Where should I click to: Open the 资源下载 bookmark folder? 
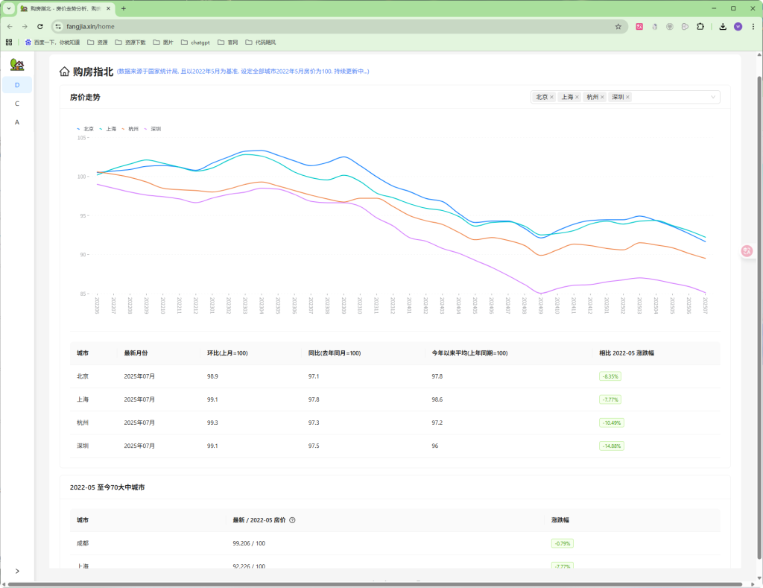pyautogui.click(x=130, y=42)
